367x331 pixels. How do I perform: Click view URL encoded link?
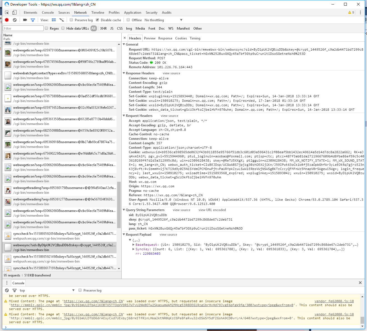point(212,210)
